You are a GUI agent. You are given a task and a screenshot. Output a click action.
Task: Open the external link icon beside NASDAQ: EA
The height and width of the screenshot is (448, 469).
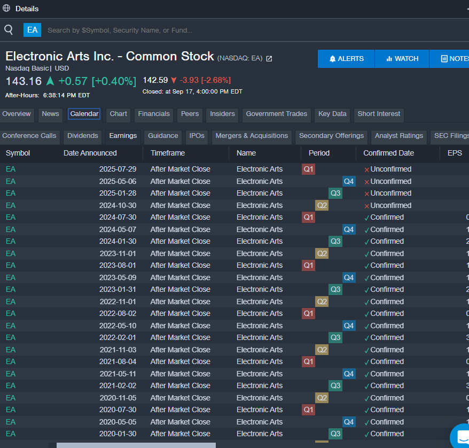pos(269,59)
